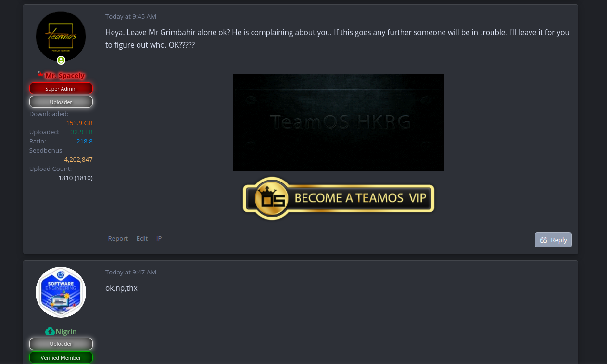Open the Today at 9:47 AM timestamp
The width and height of the screenshot is (607, 364).
click(x=131, y=272)
